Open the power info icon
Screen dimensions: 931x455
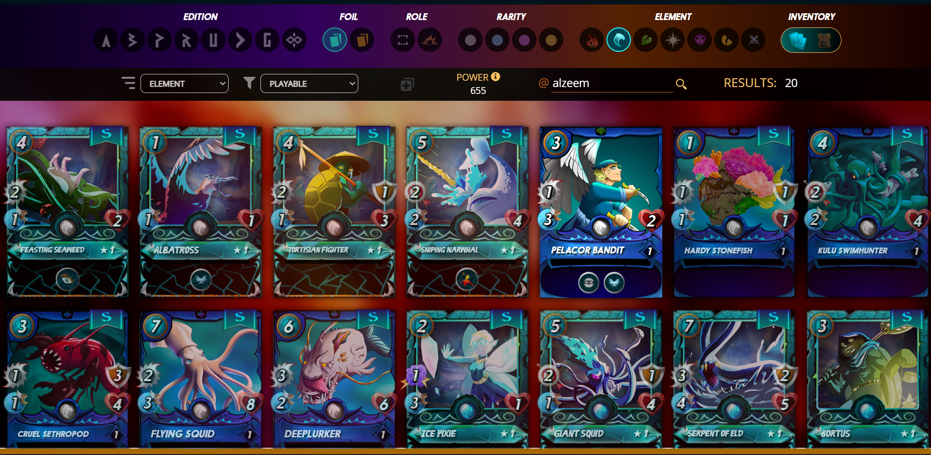(495, 76)
